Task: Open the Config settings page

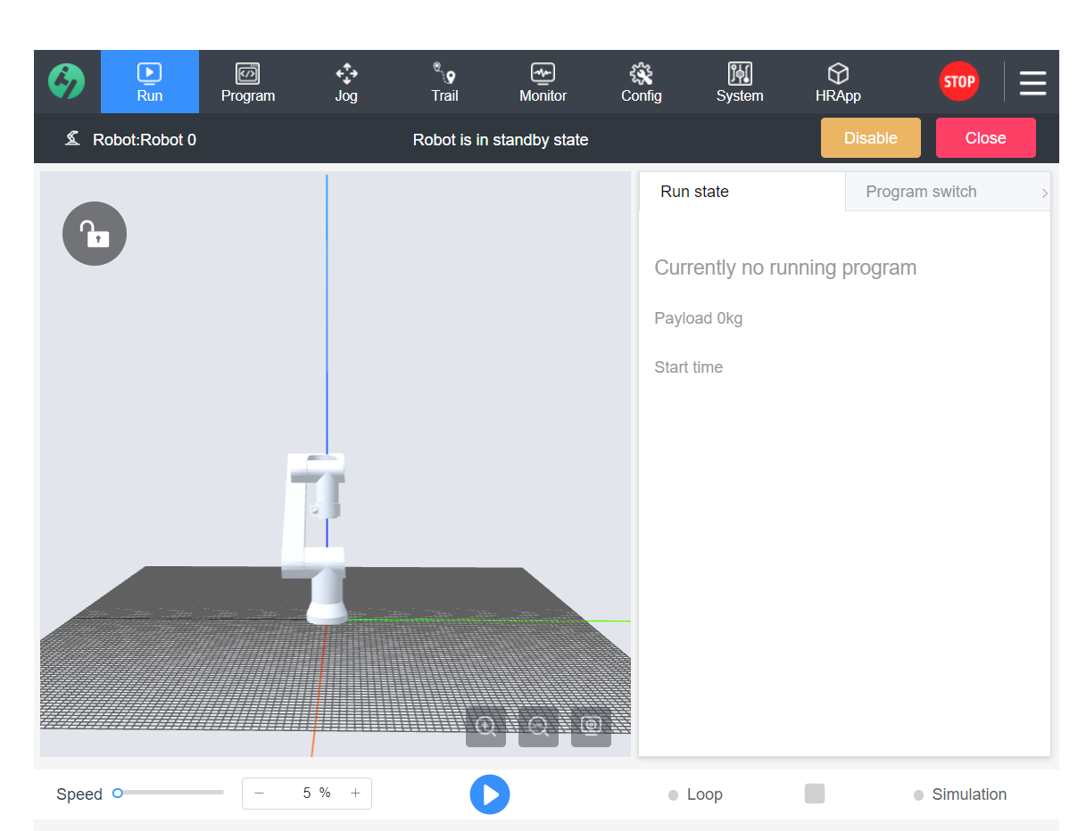Action: (x=641, y=82)
